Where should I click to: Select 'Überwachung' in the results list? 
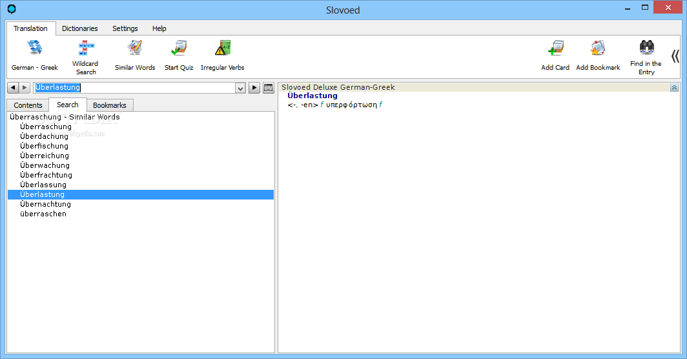pos(45,165)
